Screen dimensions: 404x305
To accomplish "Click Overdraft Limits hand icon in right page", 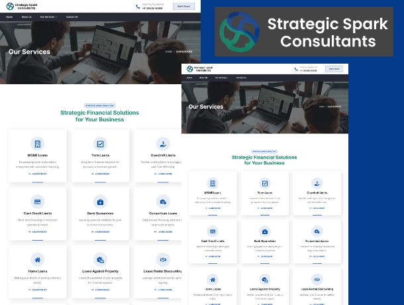I will (317, 183).
